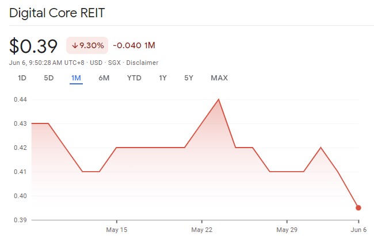
Task: Click the Digital Core REIT title
Action: pyautogui.click(x=57, y=13)
